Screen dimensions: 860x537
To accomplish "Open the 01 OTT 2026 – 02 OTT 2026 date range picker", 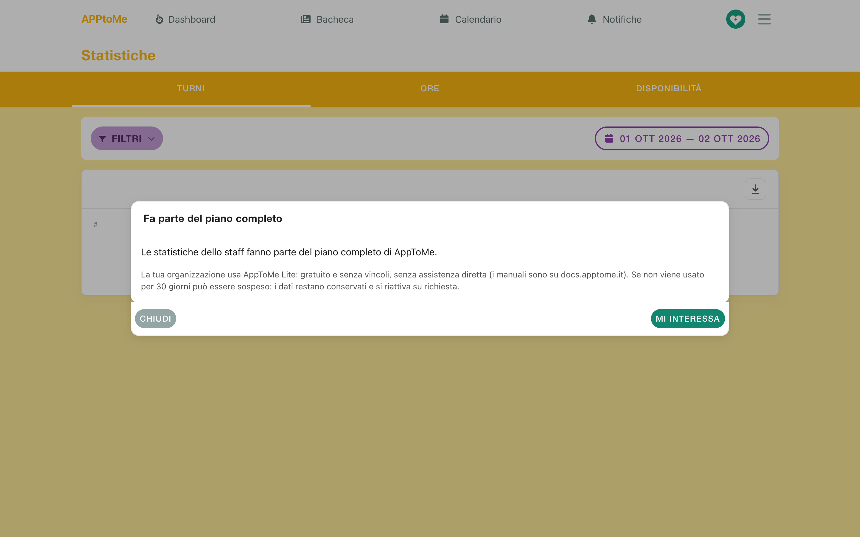I will click(682, 138).
